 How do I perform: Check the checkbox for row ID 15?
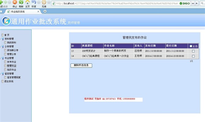click(193, 51)
